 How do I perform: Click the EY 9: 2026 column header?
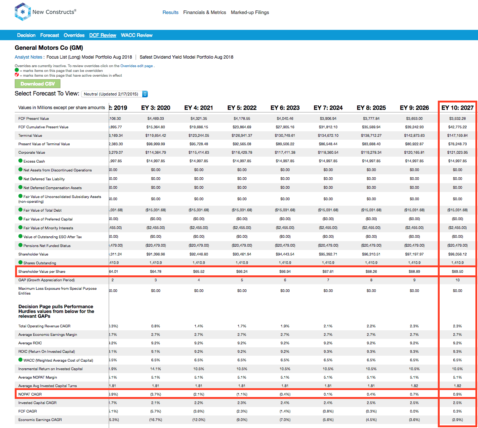click(414, 108)
